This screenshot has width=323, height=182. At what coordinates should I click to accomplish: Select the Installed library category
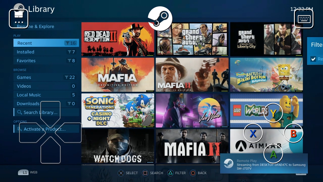click(x=46, y=52)
